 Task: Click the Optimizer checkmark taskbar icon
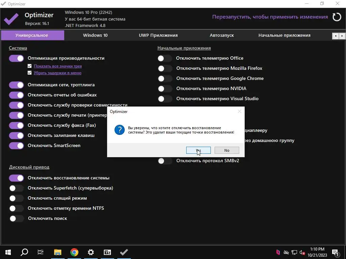pos(124,252)
